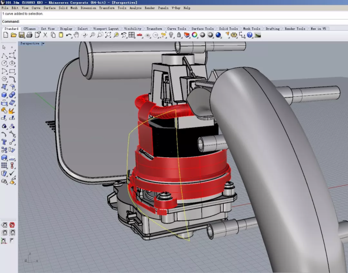Image resolution: width=348 pixels, height=273 pixels.
Task: Save the model using the floppy disk icon
Action: (21, 35)
